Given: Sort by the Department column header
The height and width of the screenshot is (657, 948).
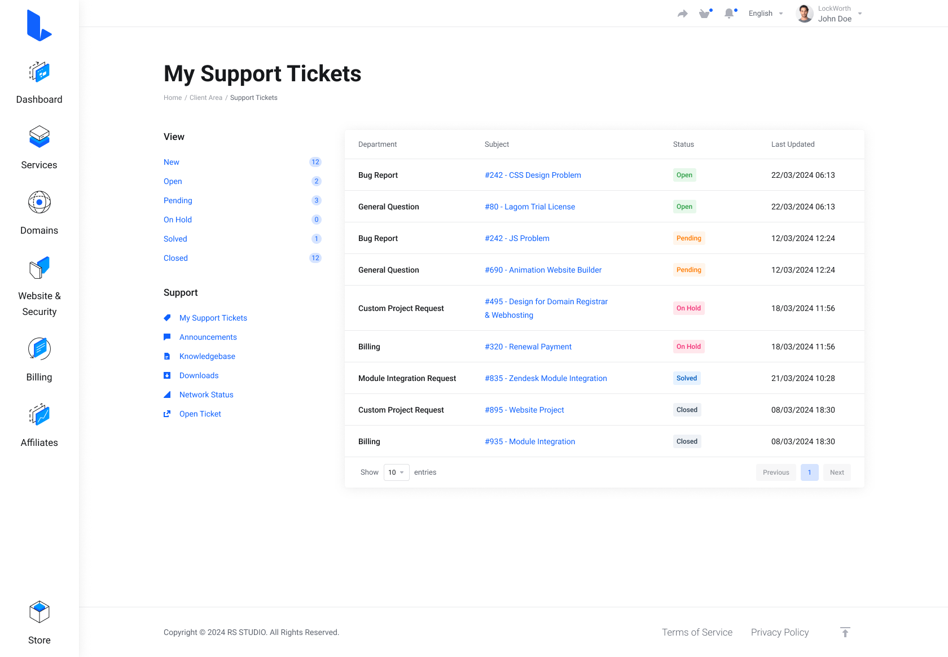Looking at the screenshot, I should (378, 144).
